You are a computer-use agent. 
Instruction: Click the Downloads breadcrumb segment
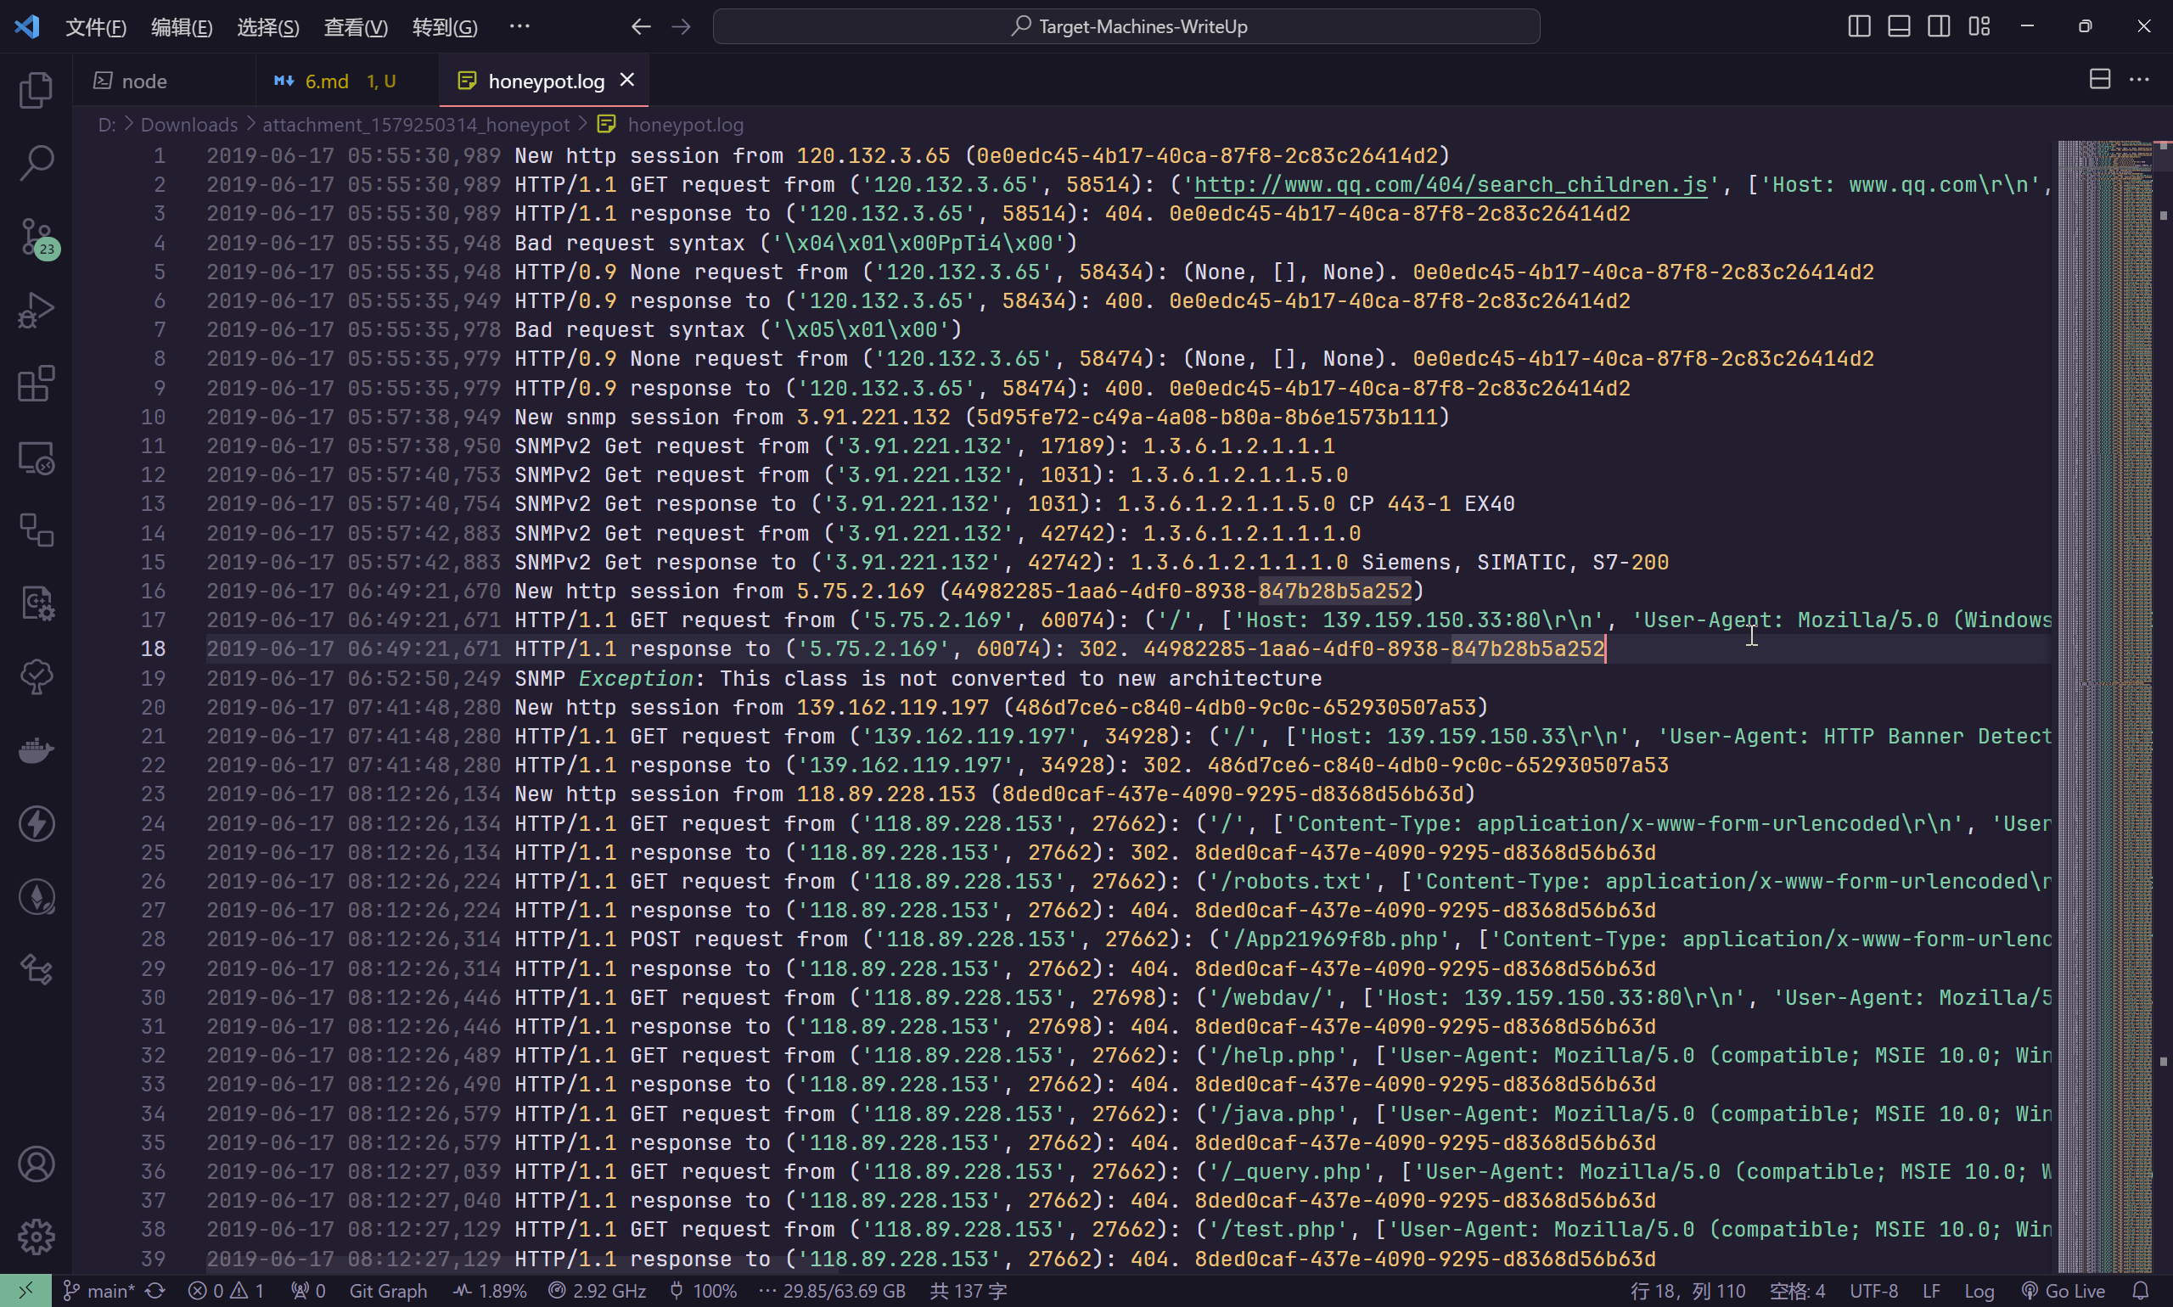[188, 125]
